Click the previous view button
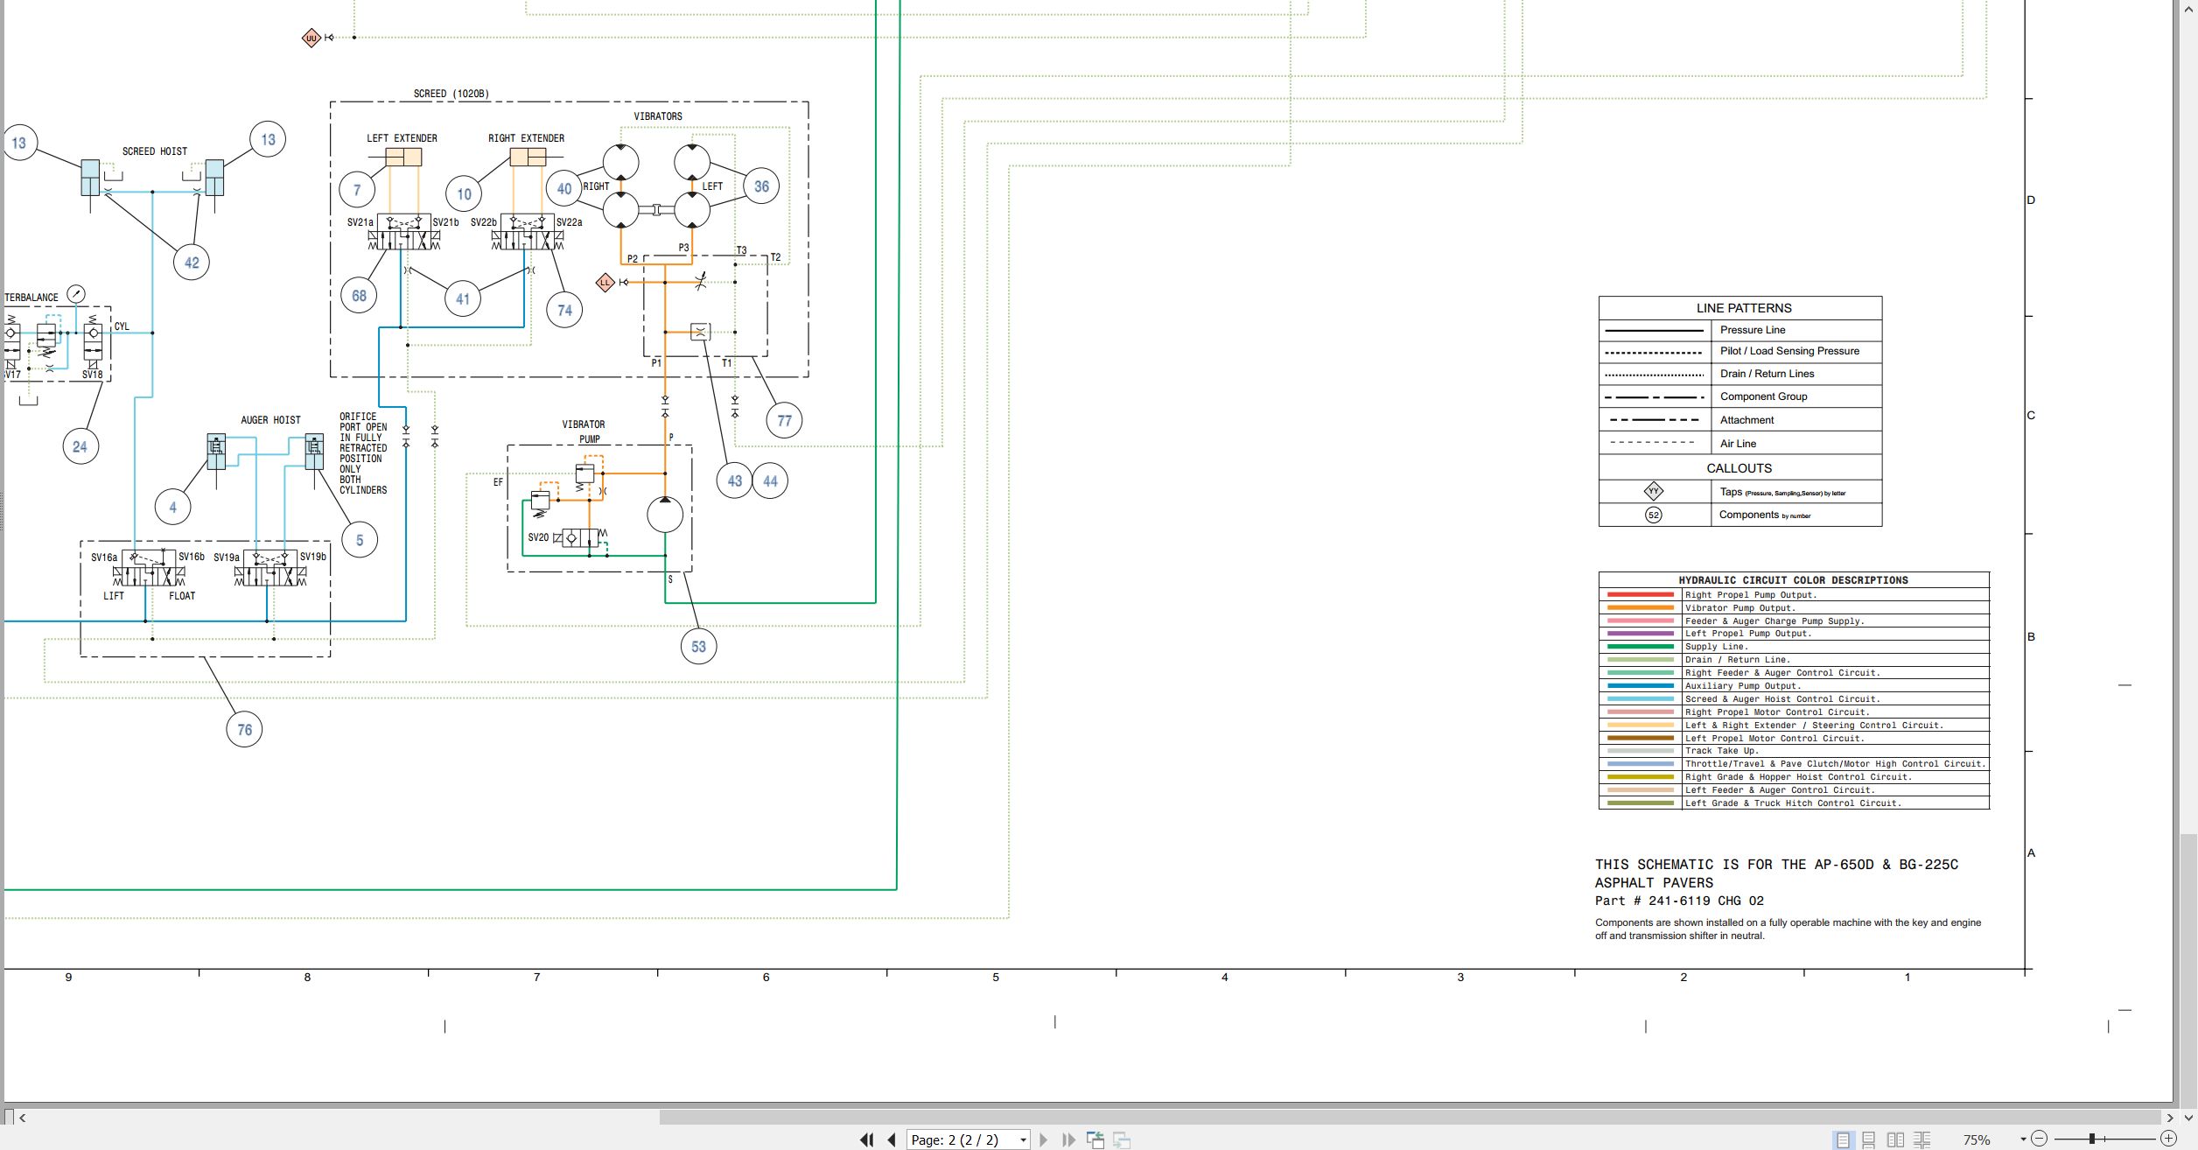 [1095, 1139]
